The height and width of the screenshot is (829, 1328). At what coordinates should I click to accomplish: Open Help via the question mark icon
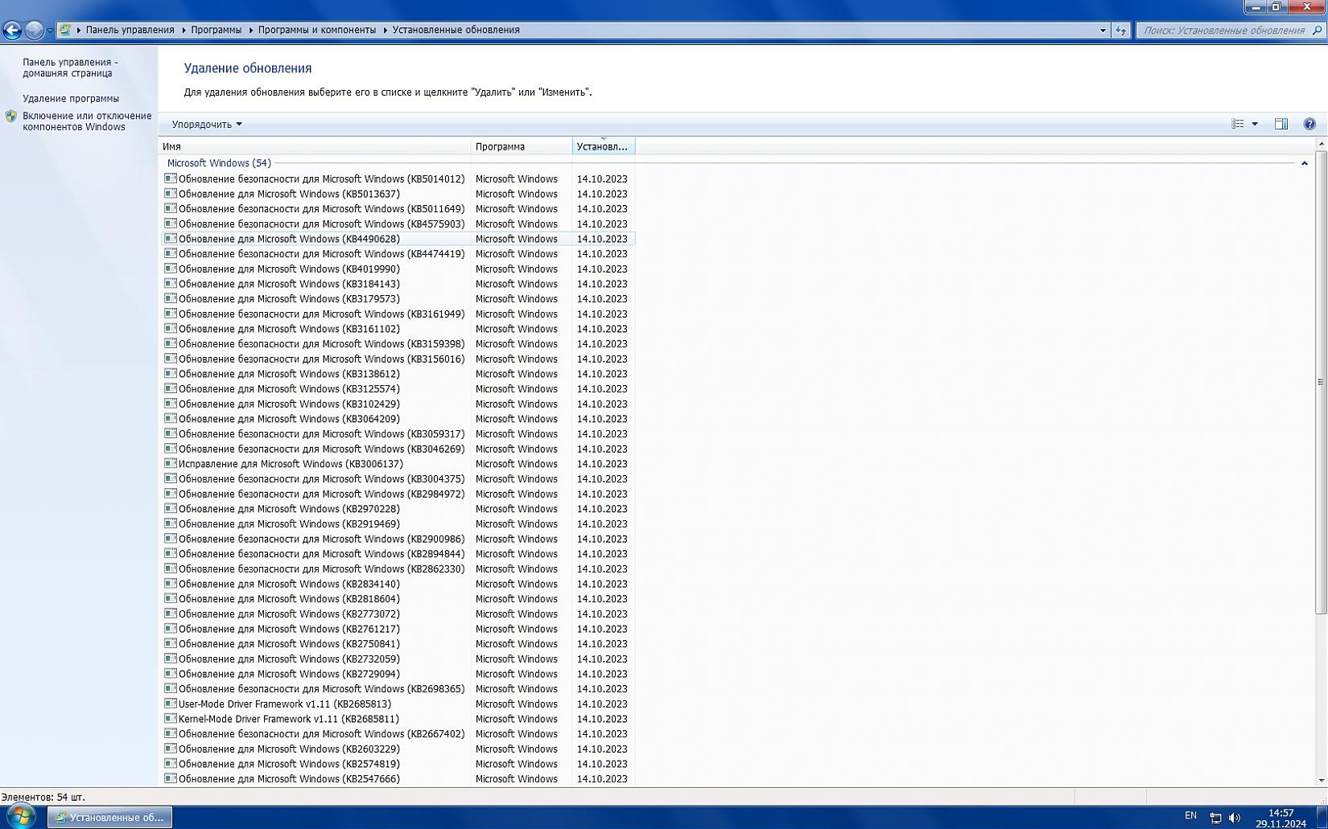(x=1309, y=124)
